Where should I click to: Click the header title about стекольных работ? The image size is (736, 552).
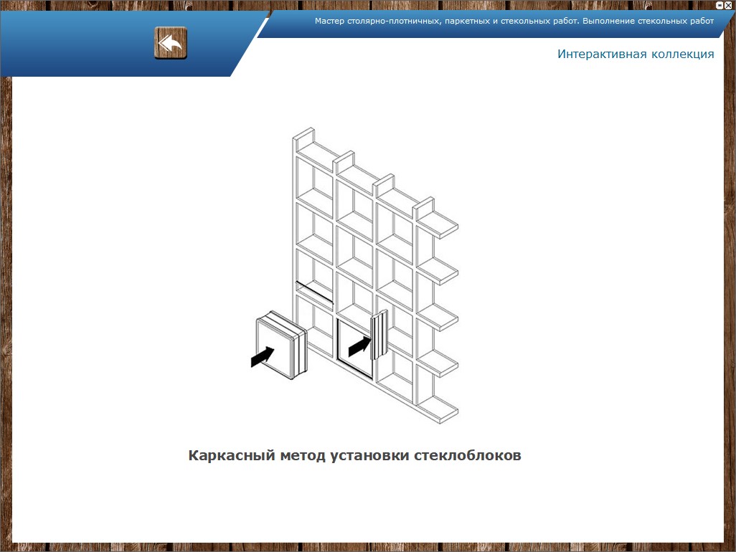pos(514,21)
